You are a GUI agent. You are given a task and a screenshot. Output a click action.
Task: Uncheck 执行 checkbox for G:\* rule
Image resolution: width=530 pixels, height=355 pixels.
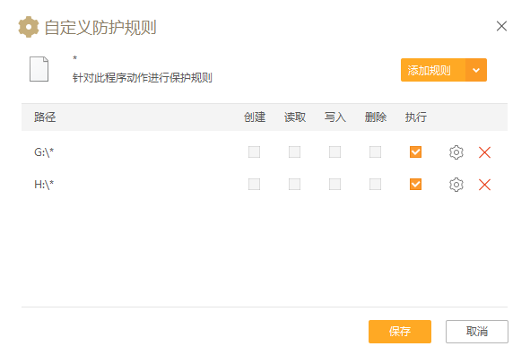pos(415,152)
